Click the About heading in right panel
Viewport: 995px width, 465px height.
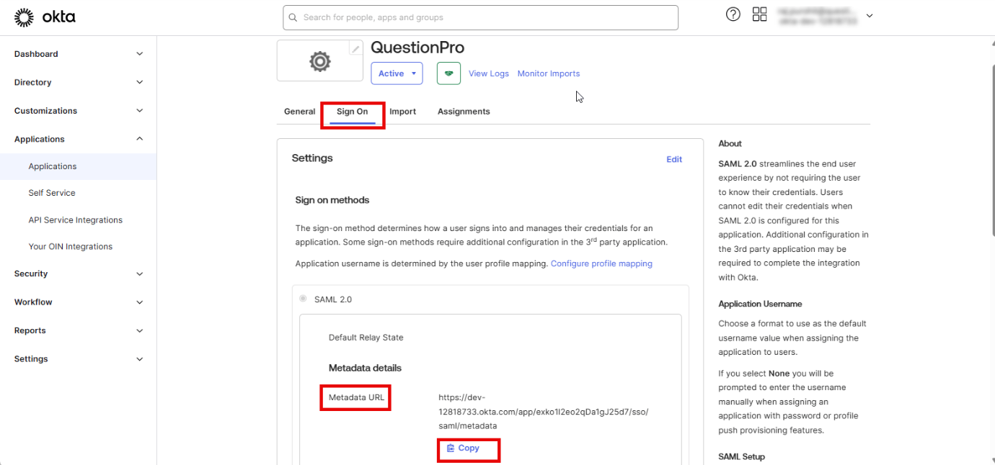point(730,144)
